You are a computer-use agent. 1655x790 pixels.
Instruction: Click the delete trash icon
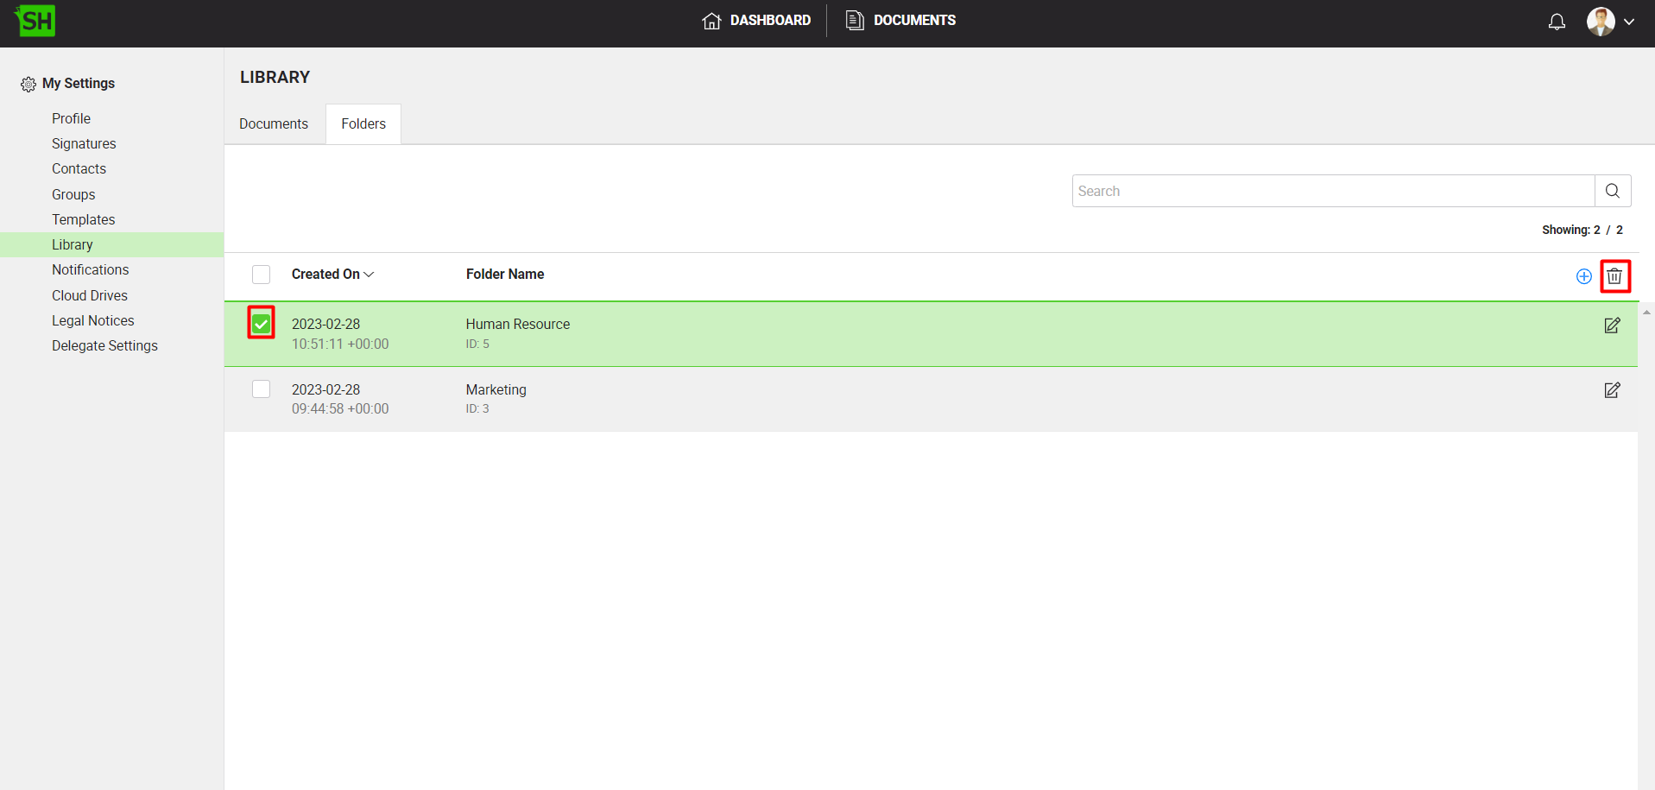coord(1614,276)
